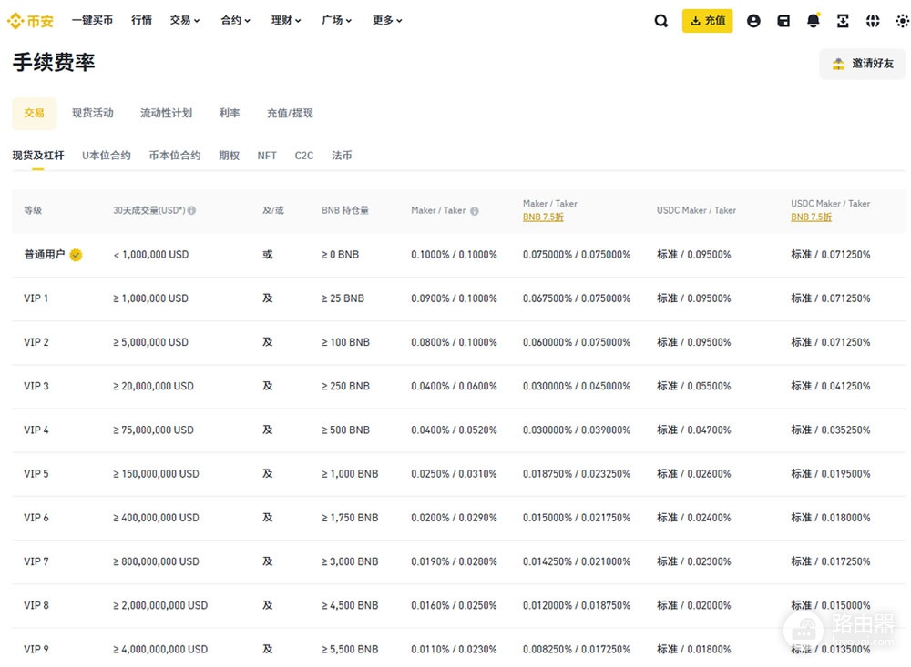Click the '0.0900% / 0.1000%' fee cell
Image resolution: width=911 pixels, height=667 pixels.
[454, 298]
